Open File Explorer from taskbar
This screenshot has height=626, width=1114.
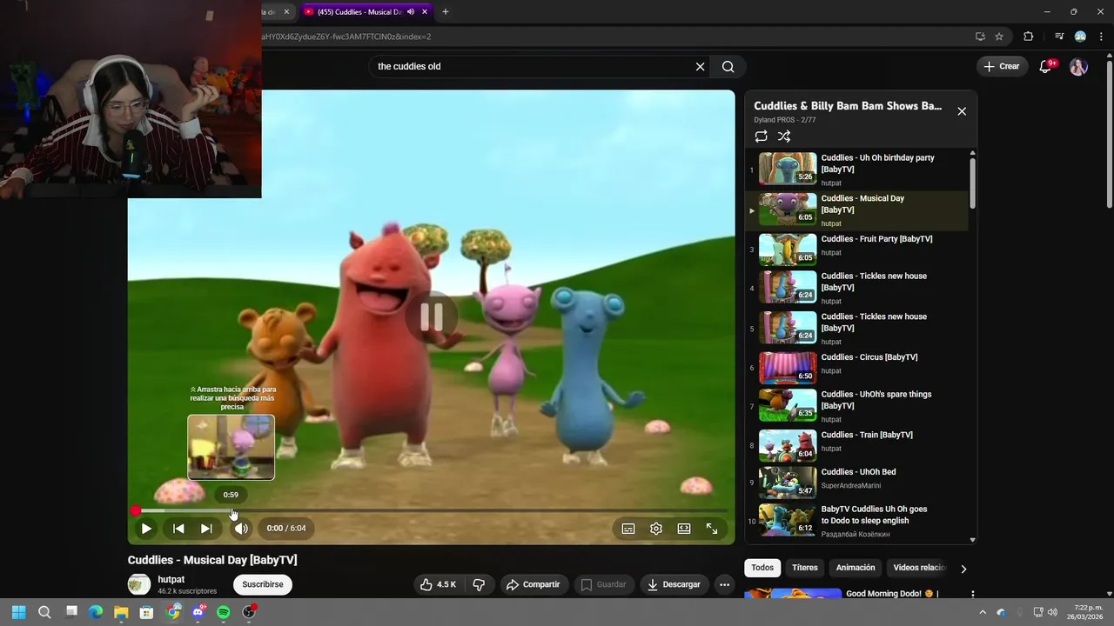pyautogui.click(x=121, y=612)
